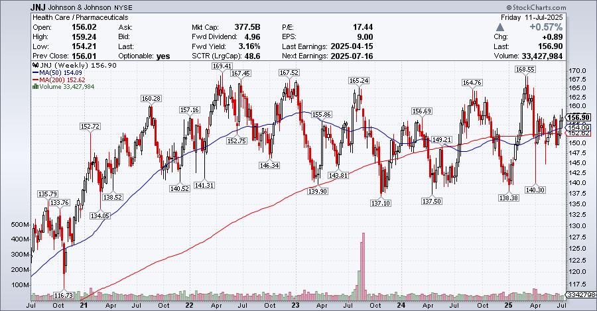
Task: Click the 116.73 low price label
Action: pos(63,295)
